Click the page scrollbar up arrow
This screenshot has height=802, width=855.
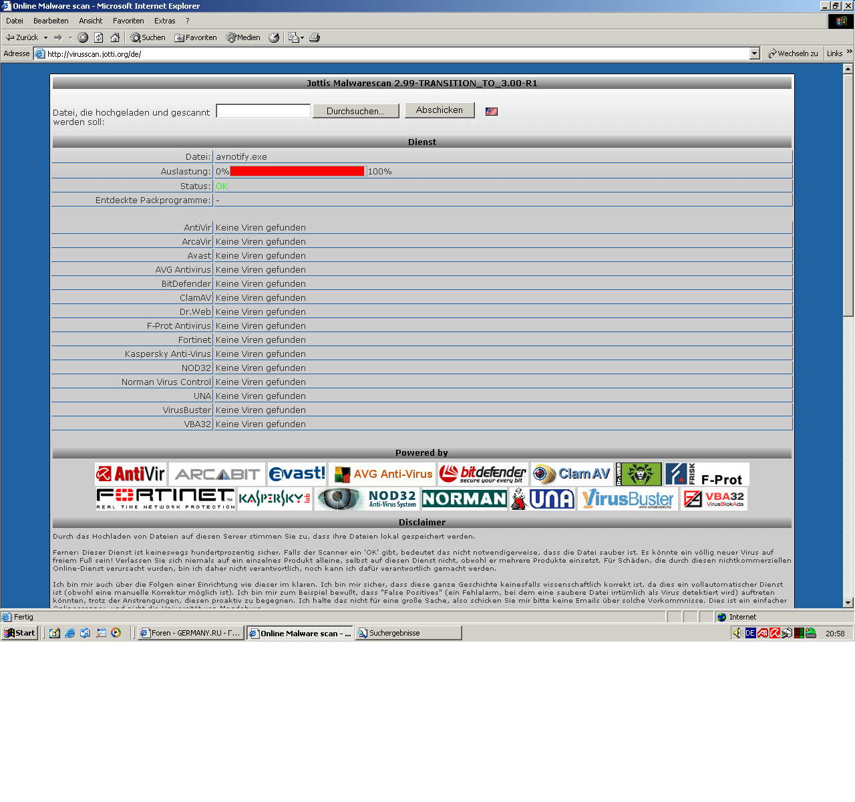click(848, 69)
